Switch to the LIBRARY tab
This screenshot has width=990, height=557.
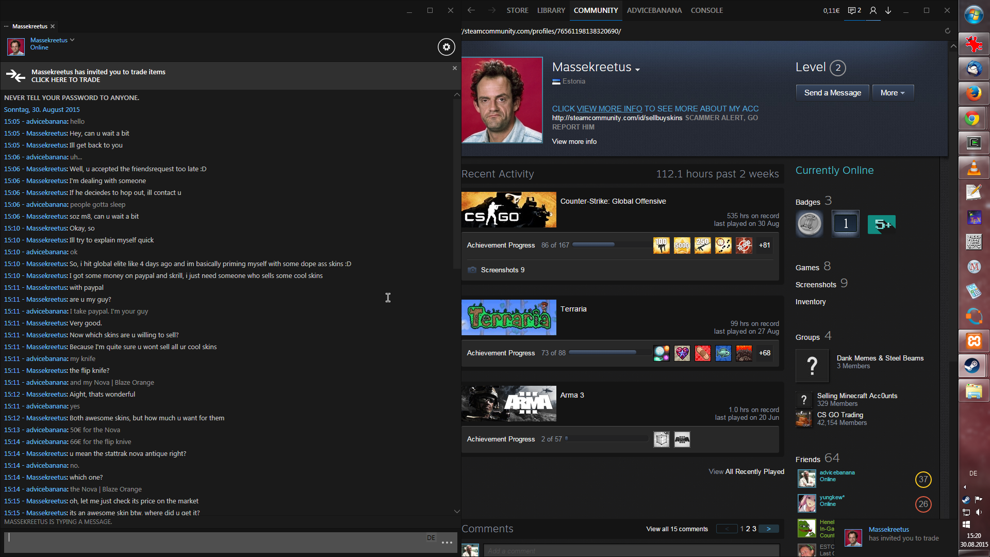(x=551, y=10)
